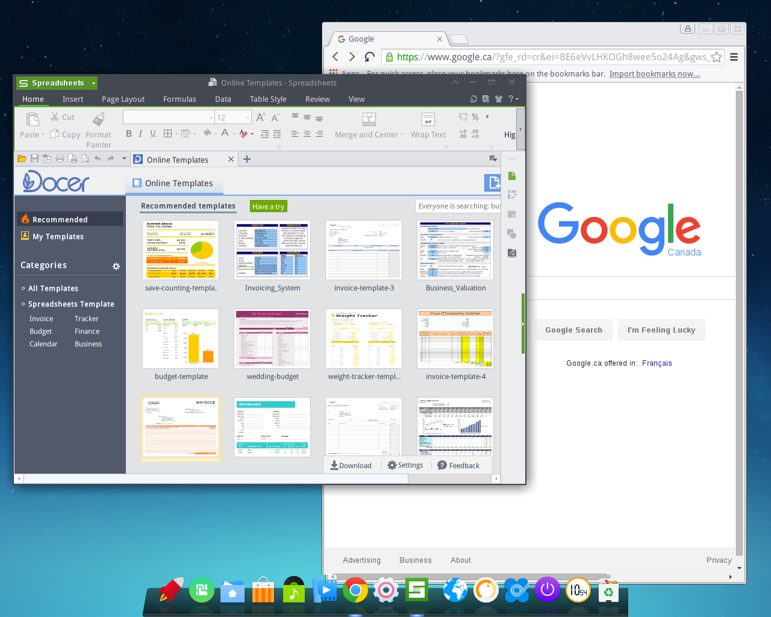Switch to the Formulas ribbon tab
The width and height of the screenshot is (771, 617).
tap(179, 99)
